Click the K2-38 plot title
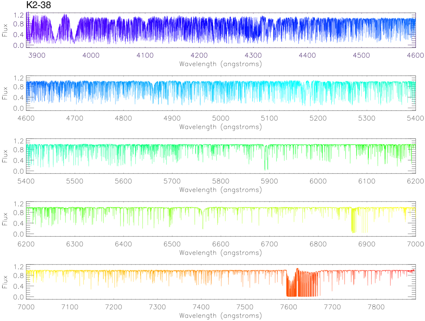425x321 pixels. 39,5
